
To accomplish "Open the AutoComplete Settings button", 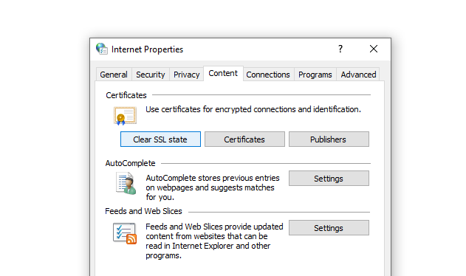I will (x=329, y=179).
